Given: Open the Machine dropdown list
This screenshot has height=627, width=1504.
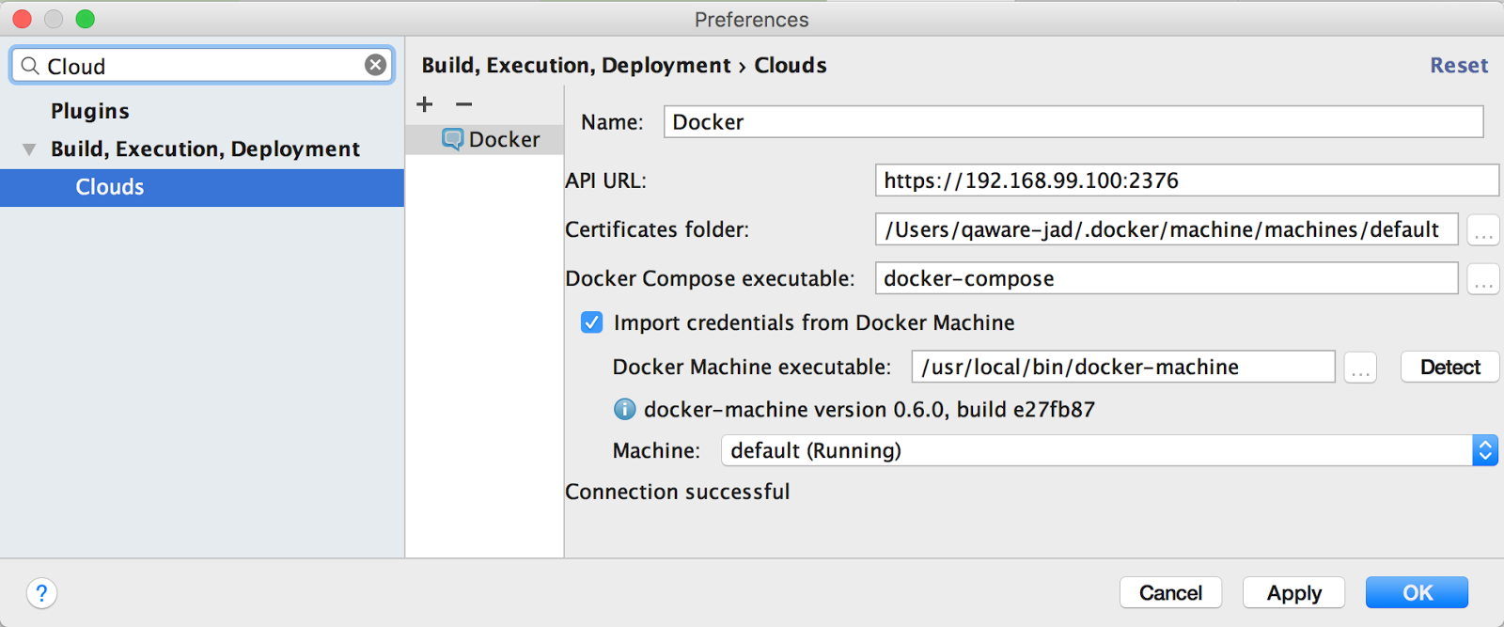Looking at the screenshot, I should point(1484,451).
